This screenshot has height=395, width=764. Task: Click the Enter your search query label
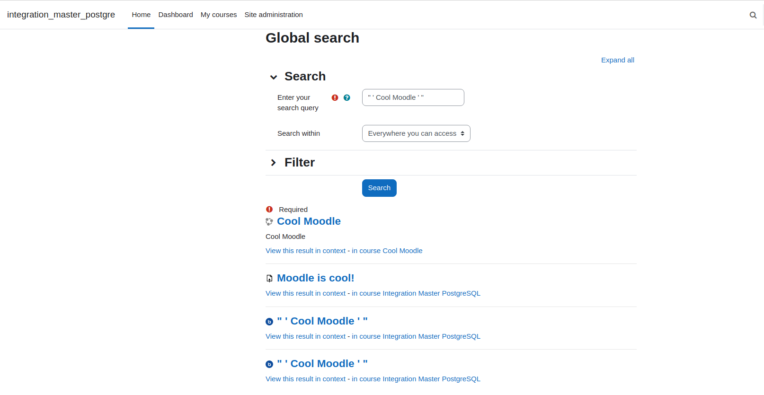pyautogui.click(x=298, y=103)
